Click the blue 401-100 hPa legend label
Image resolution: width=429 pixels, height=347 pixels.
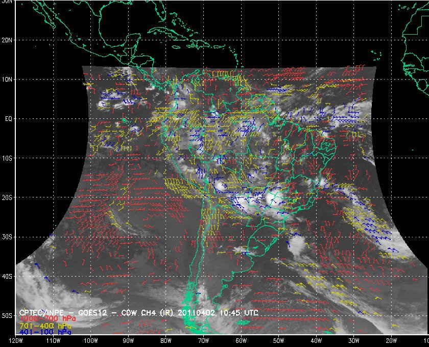point(43,332)
